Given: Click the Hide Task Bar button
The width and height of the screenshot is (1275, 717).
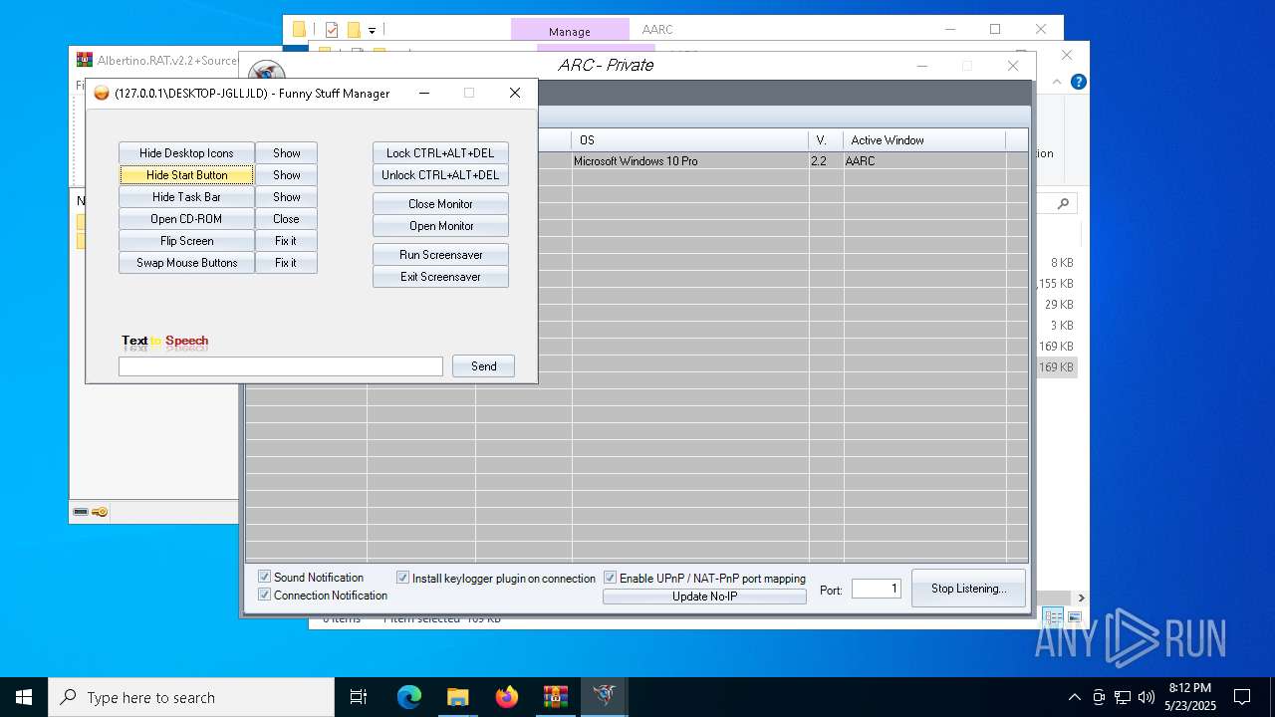Looking at the screenshot, I should (x=186, y=197).
